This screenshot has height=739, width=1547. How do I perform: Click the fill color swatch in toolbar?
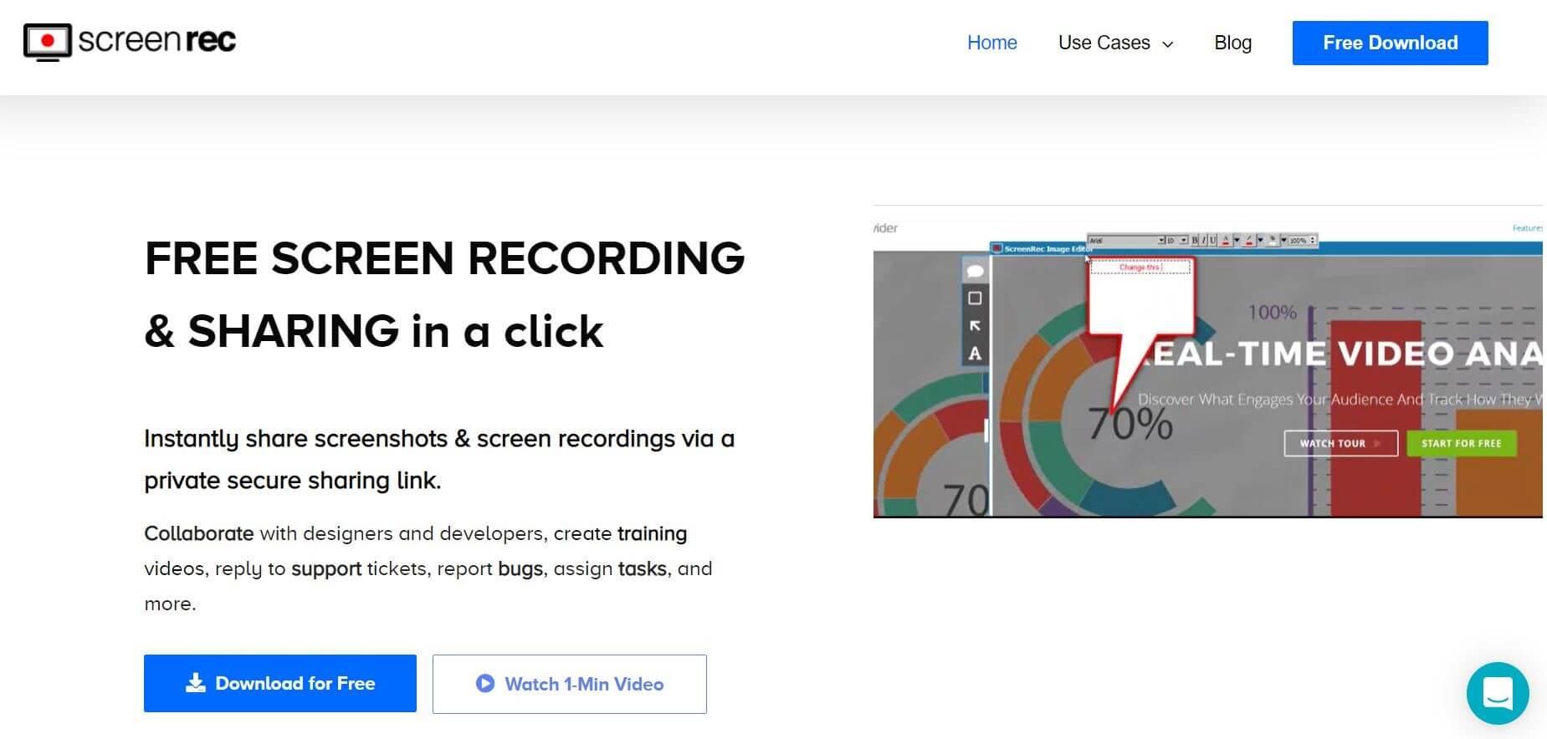pyautogui.click(x=1273, y=241)
